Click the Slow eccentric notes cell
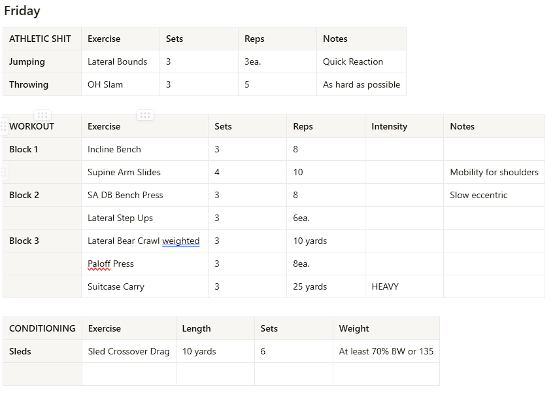555x395 pixels. tap(479, 195)
